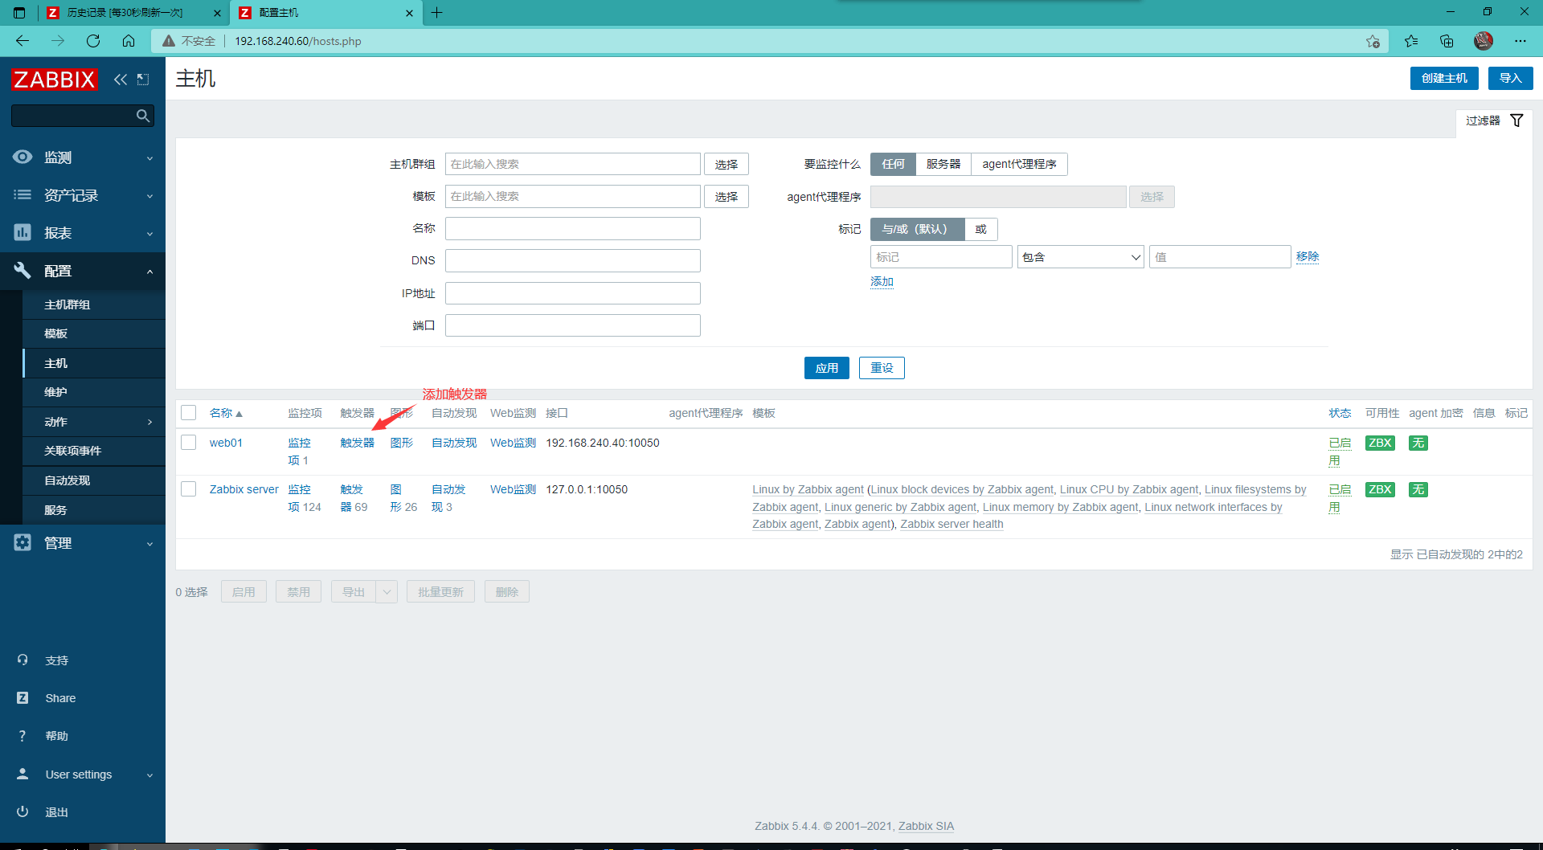Click the 导入 button
The width and height of the screenshot is (1543, 850).
1510,78
